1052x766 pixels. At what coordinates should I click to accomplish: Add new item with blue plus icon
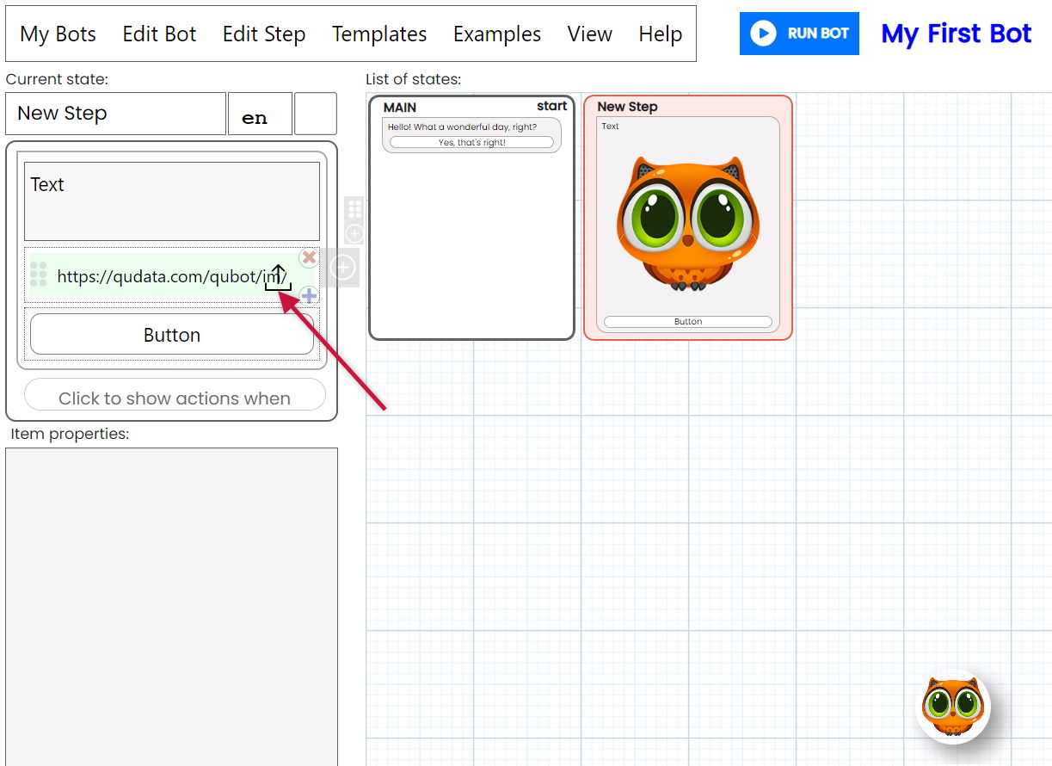point(309,297)
